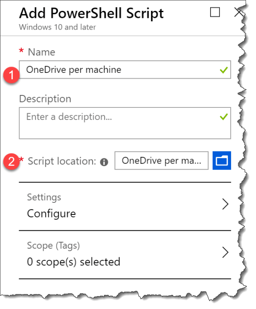
Task: Click the blue folder browse icon
Action: tap(221, 160)
